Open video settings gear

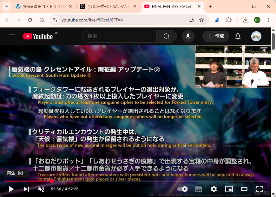point(214,189)
